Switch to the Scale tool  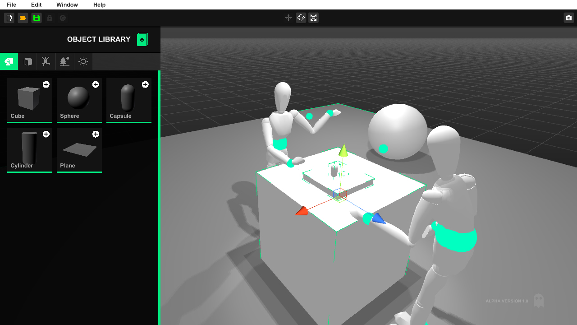pyautogui.click(x=313, y=18)
